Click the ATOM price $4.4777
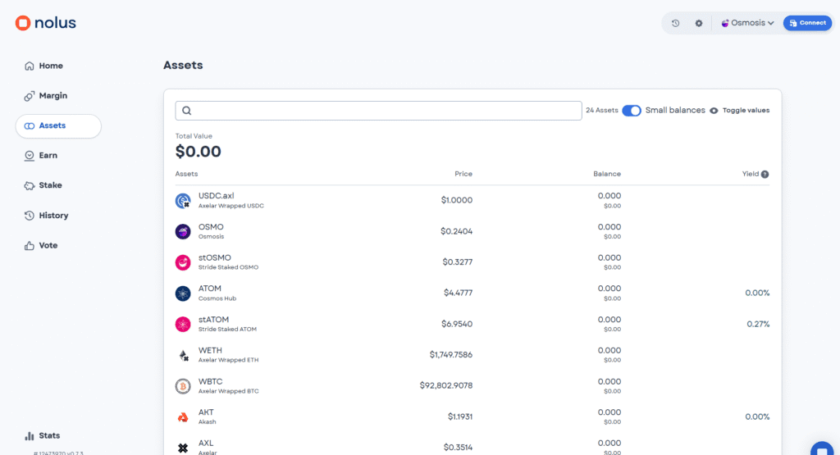This screenshot has height=455, width=840. pos(458,293)
